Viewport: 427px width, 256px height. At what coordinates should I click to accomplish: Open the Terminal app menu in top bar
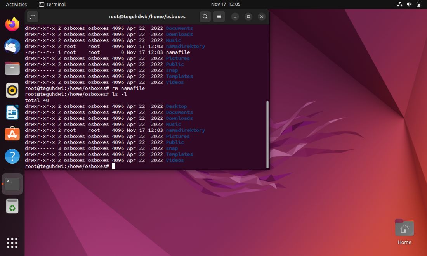pos(52,4)
